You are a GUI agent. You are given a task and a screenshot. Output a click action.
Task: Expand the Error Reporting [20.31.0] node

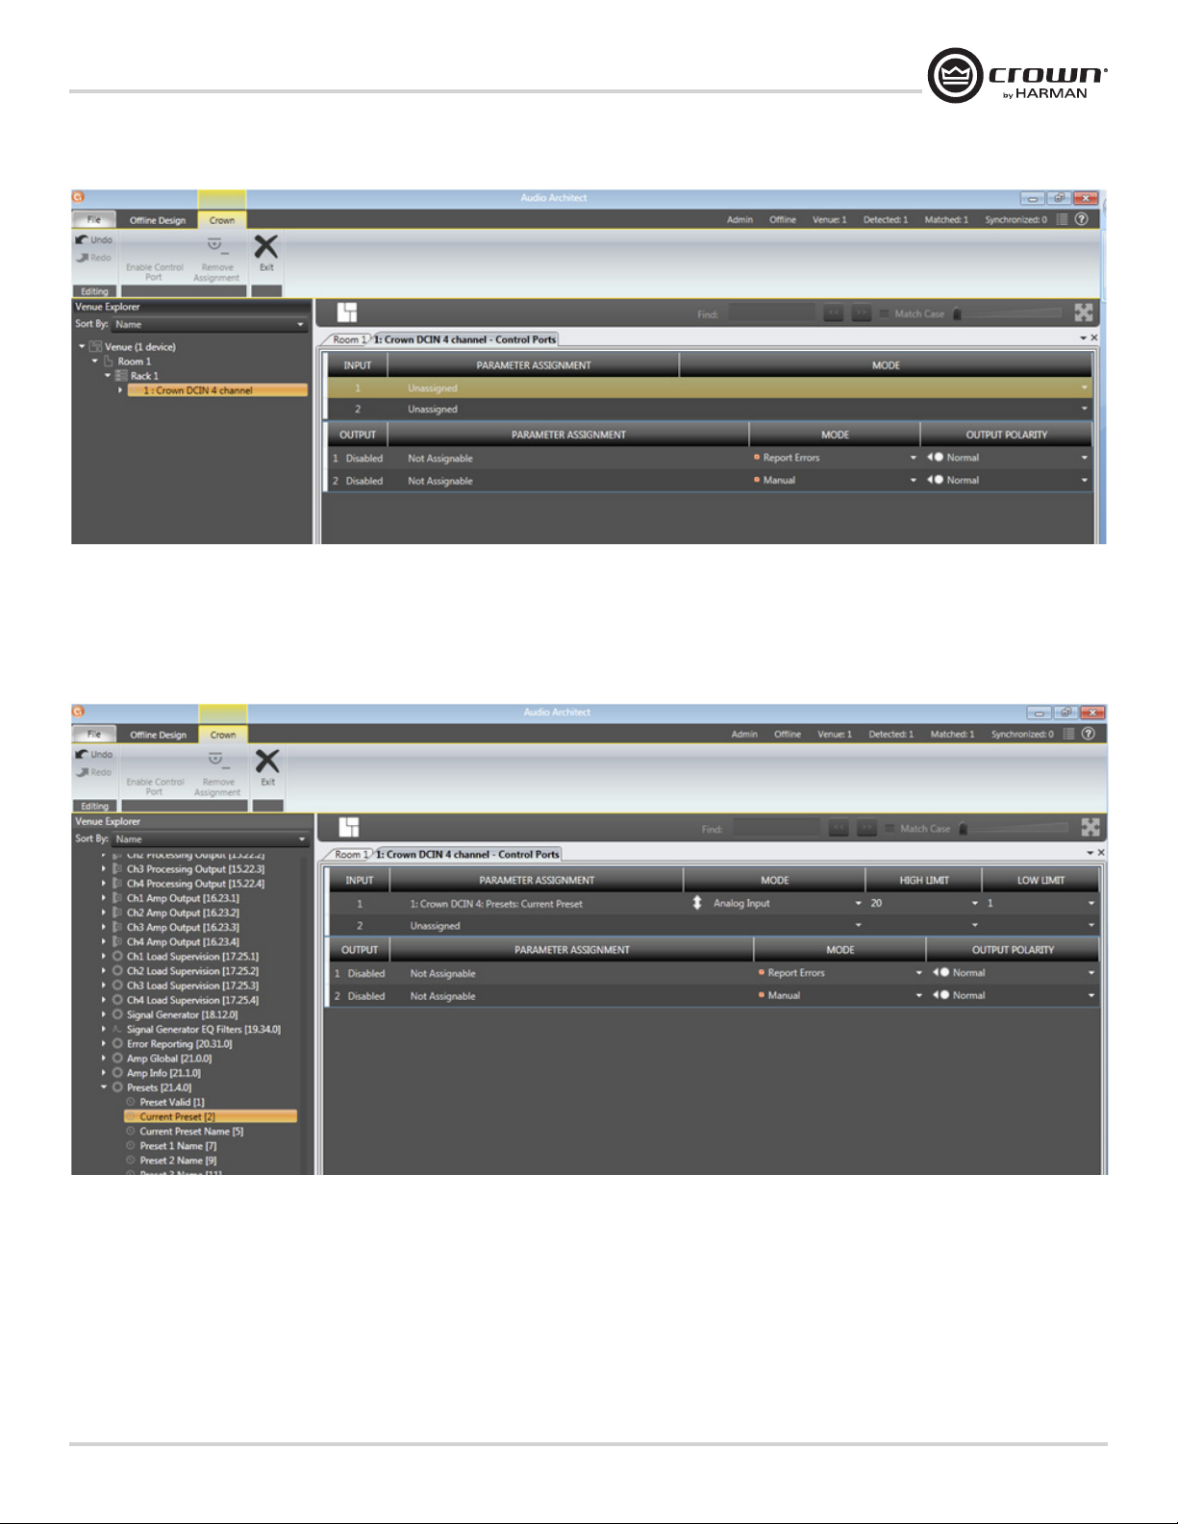[104, 1044]
